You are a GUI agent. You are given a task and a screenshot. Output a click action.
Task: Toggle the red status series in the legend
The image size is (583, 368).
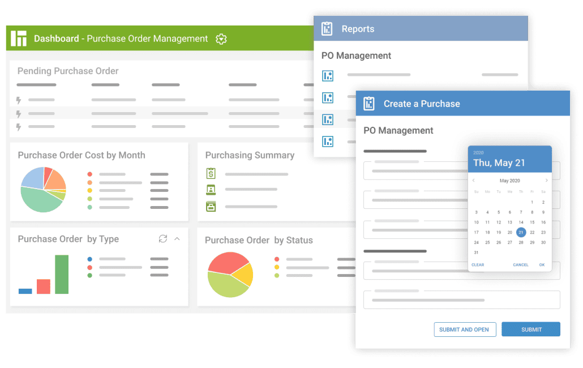click(x=277, y=259)
